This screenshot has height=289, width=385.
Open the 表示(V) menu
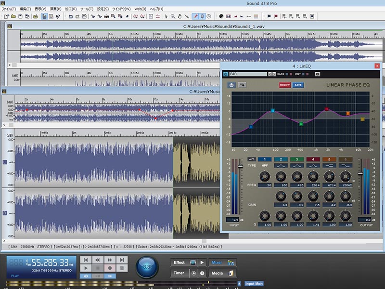(40, 9)
